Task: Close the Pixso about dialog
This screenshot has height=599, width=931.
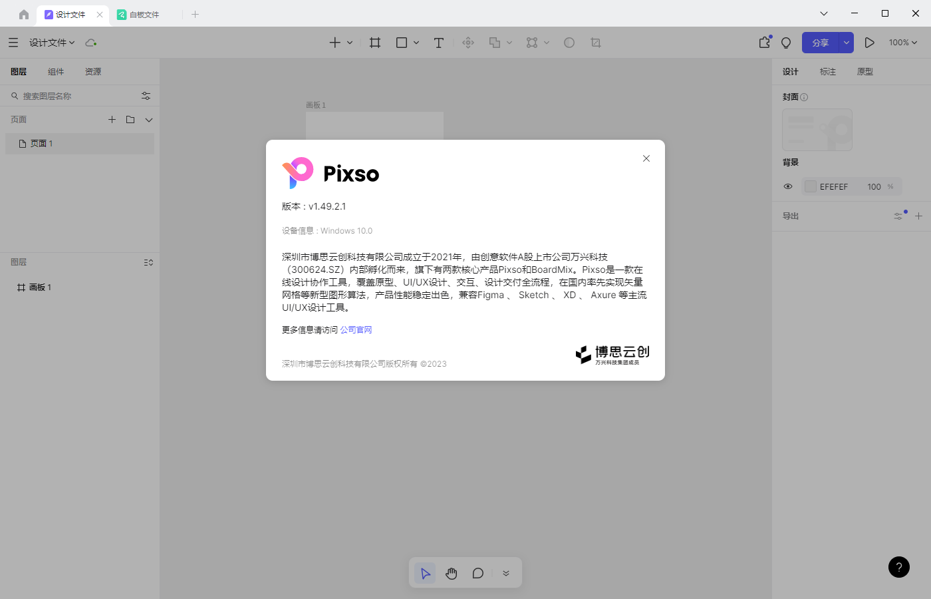Action: click(x=646, y=158)
